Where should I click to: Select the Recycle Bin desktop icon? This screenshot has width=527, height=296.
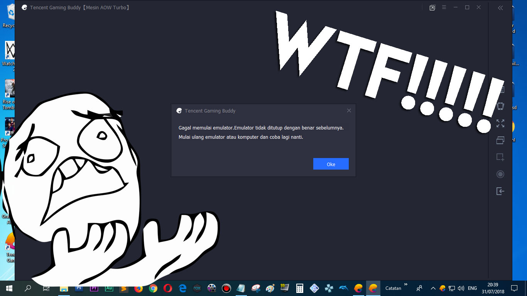click(x=8, y=16)
